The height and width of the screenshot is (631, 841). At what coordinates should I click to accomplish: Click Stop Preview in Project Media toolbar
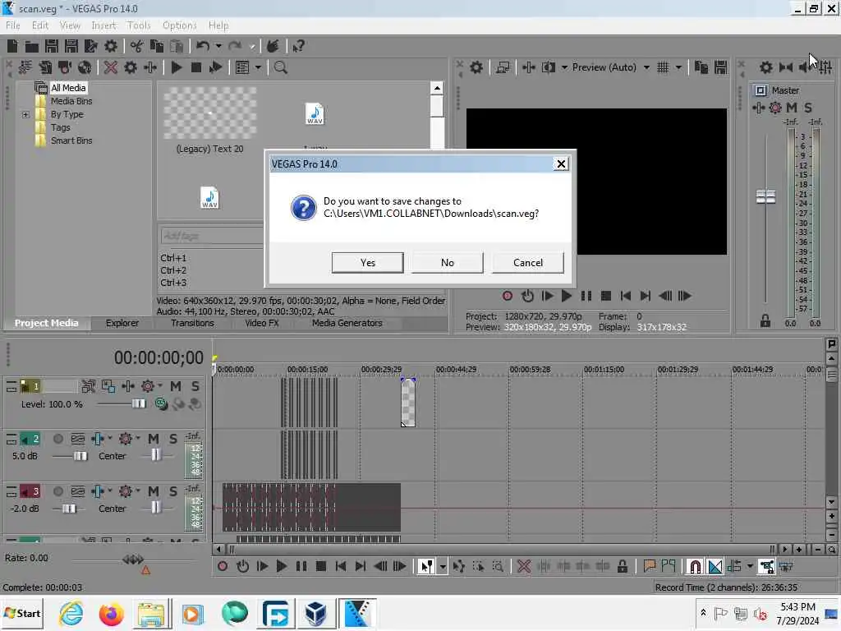196,67
